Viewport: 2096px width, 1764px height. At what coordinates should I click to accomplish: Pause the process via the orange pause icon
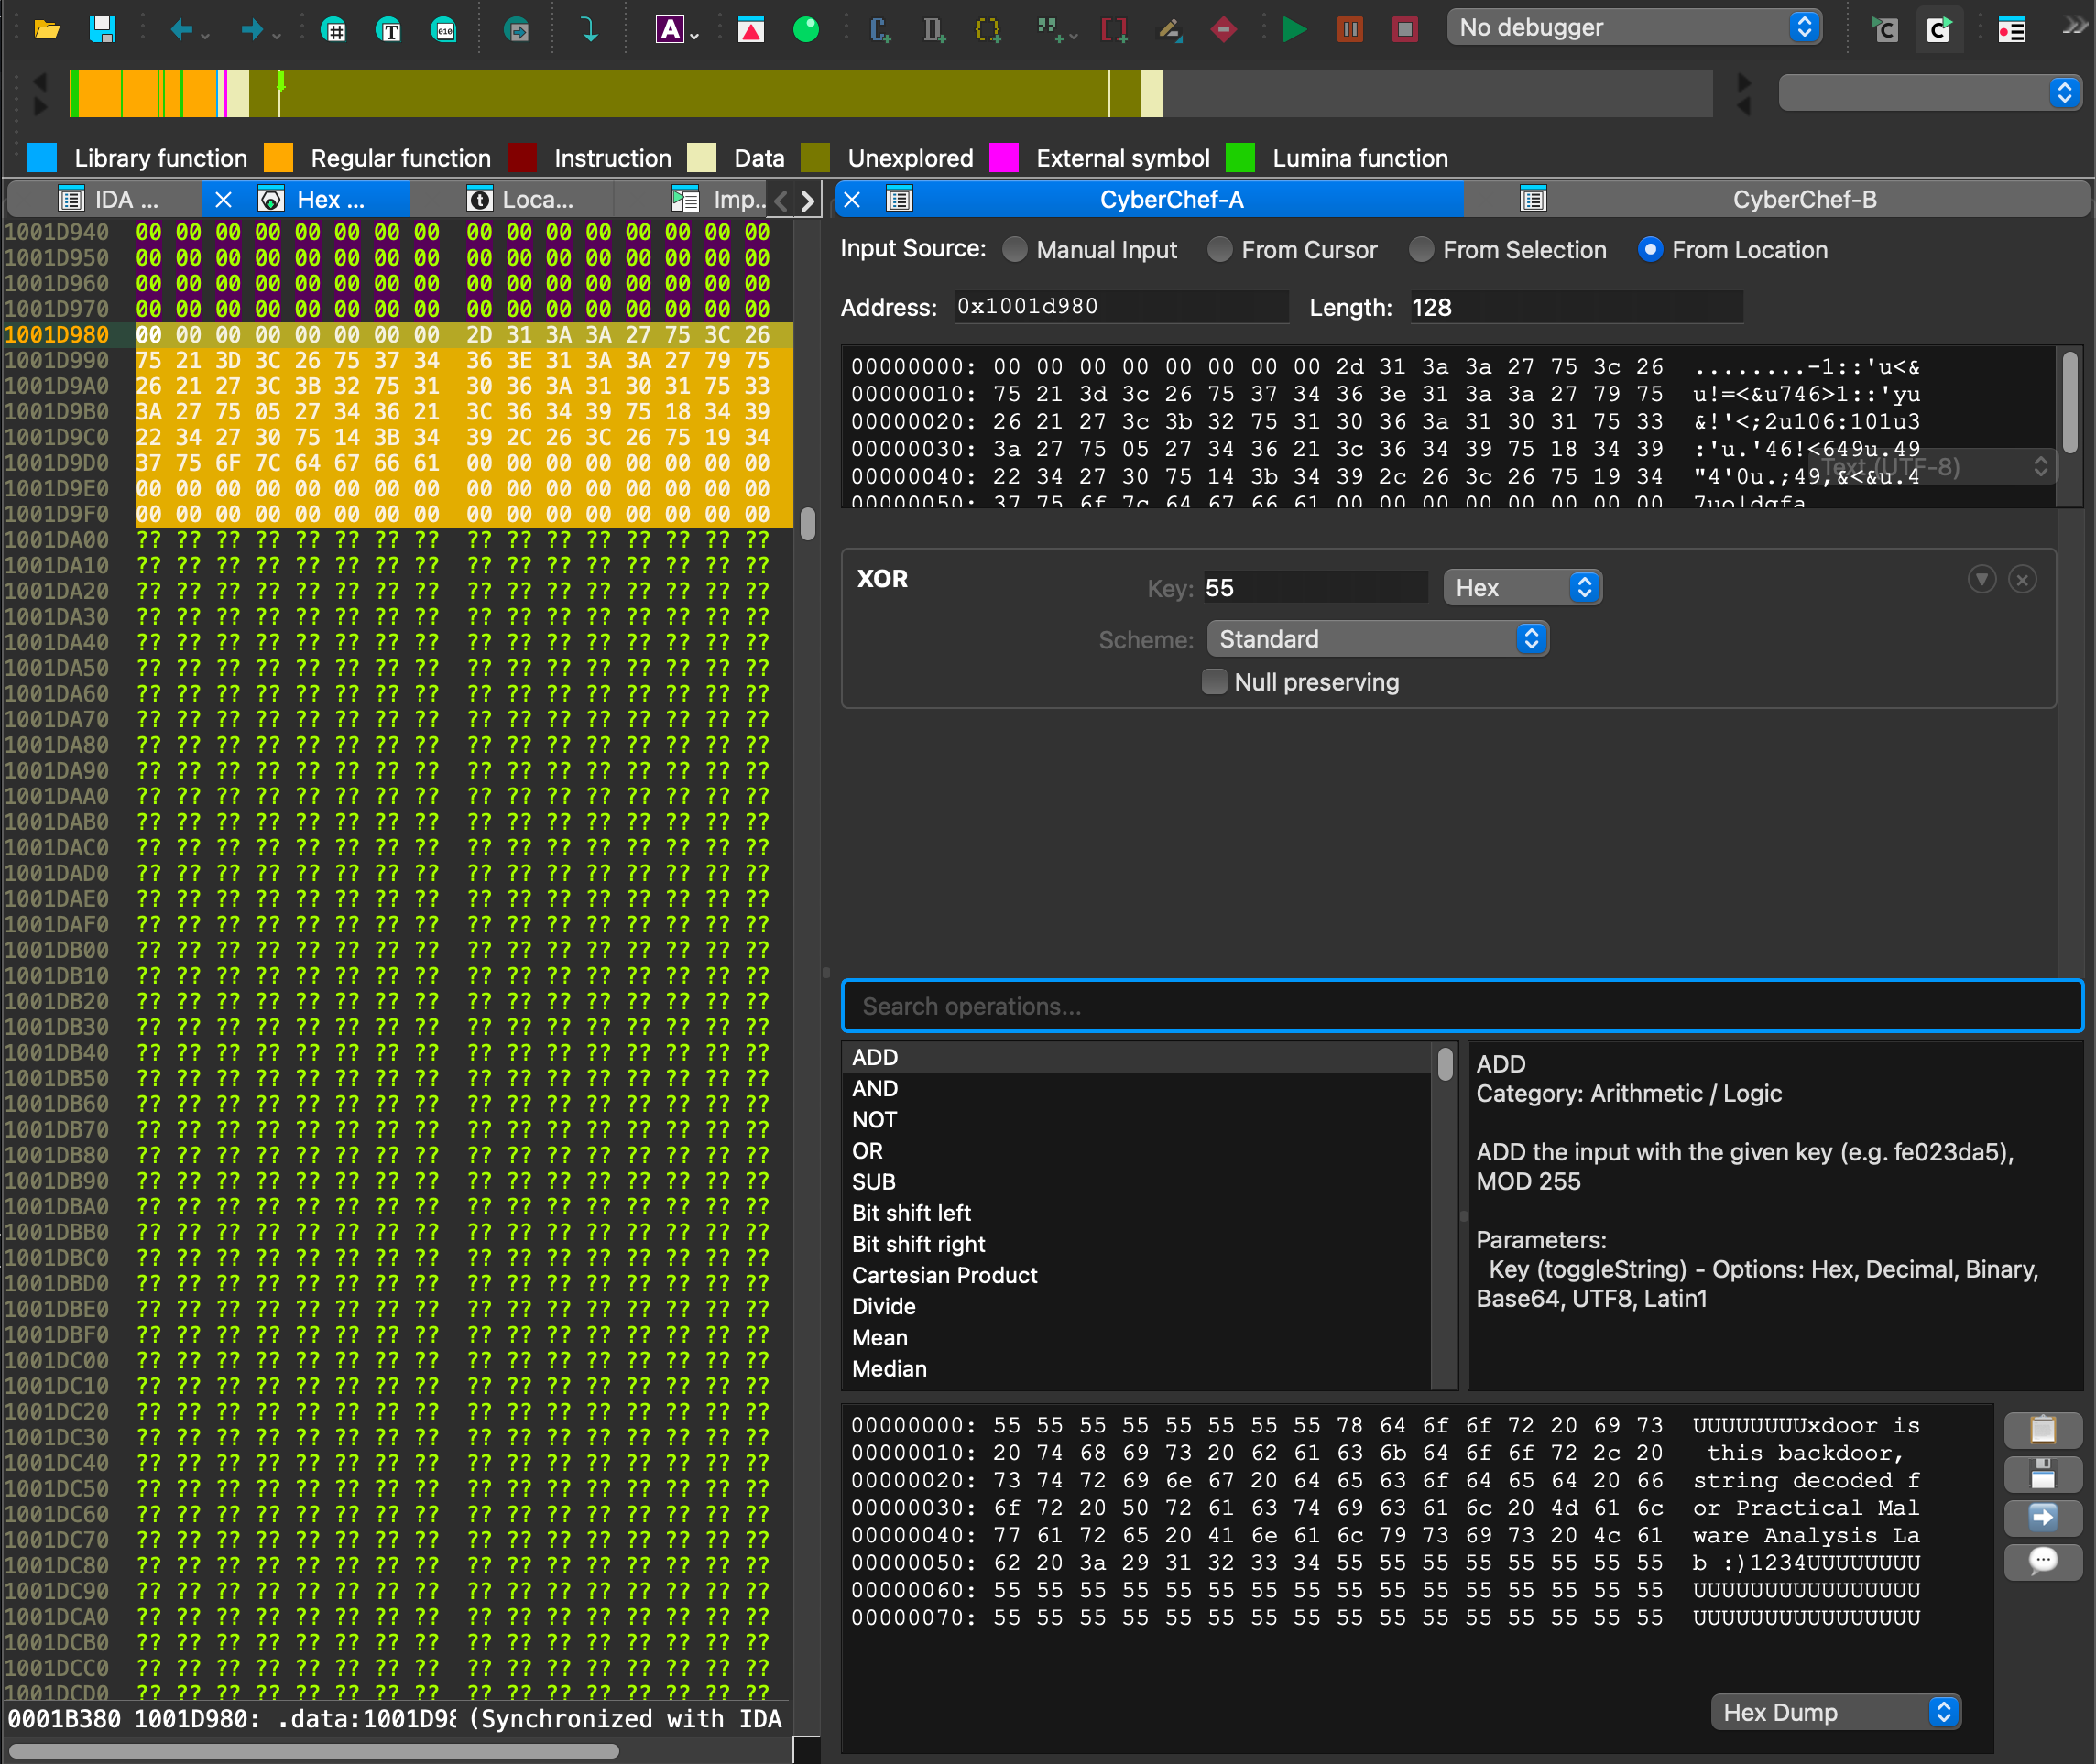(x=1350, y=29)
